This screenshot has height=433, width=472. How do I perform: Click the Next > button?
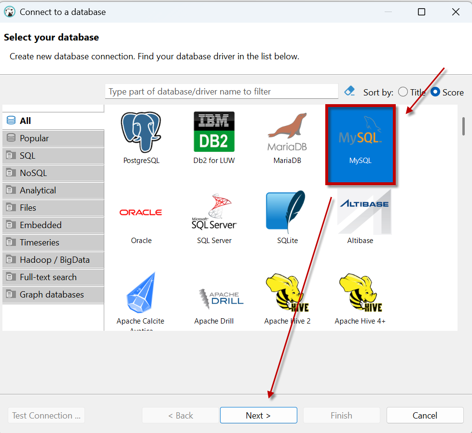[x=258, y=415]
